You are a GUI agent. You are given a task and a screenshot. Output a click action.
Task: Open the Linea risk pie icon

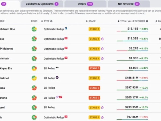click(34, 88)
